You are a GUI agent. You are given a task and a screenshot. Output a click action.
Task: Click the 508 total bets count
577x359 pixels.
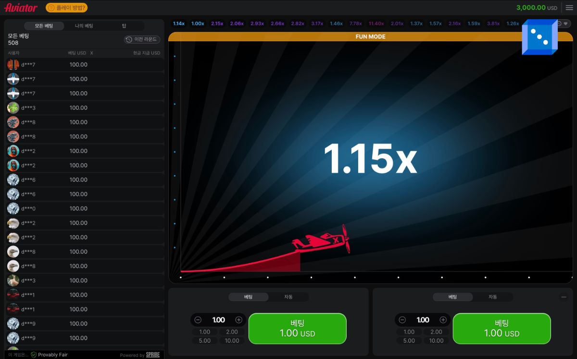[x=13, y=43]
